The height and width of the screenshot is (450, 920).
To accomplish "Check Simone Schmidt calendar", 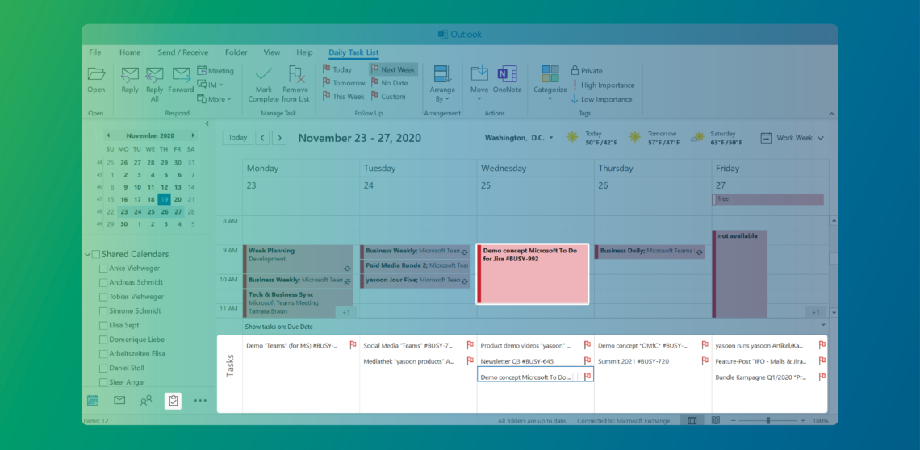I will (x=103, y=311).
